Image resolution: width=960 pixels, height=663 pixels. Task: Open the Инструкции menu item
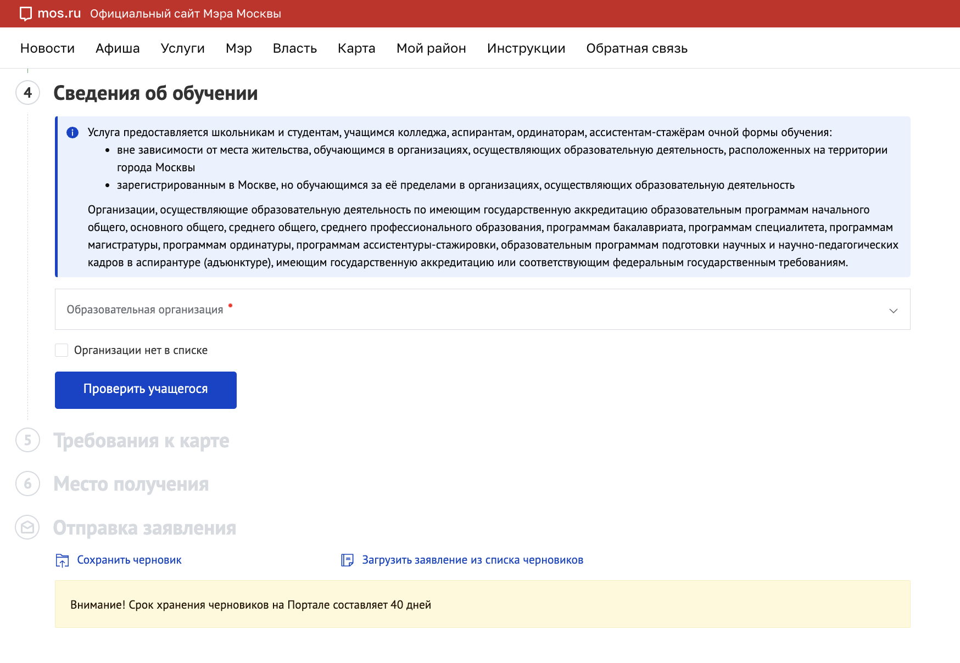[526, 48]
